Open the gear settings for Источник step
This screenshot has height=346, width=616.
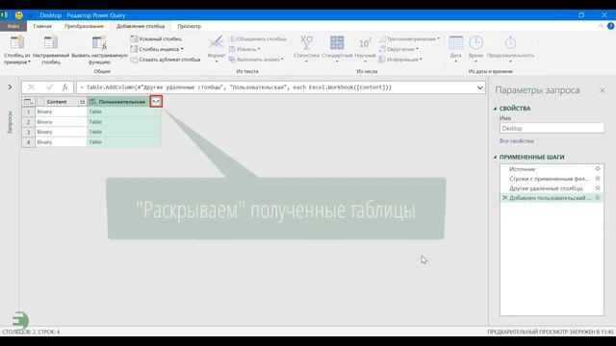coord(598,169)
